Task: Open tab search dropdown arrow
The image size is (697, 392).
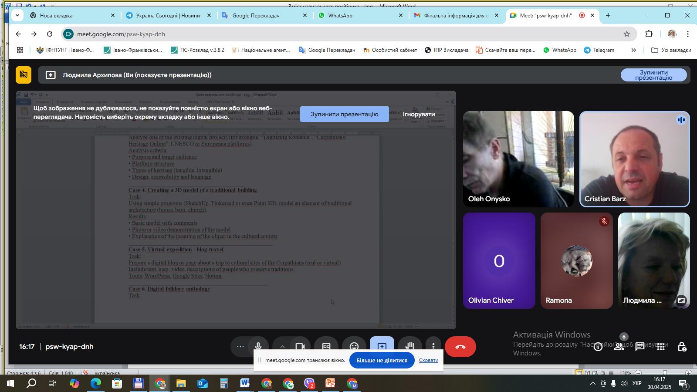Action: [17, 15]
